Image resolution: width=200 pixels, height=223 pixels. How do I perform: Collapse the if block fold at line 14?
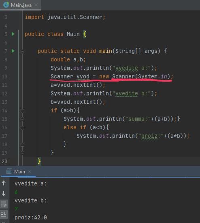point(22,111)
